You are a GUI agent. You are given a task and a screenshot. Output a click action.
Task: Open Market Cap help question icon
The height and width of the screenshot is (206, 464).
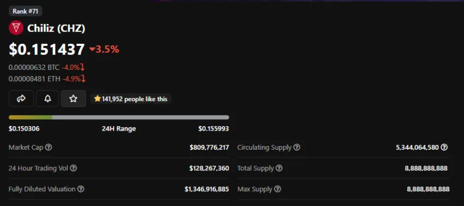coord(49,148)
